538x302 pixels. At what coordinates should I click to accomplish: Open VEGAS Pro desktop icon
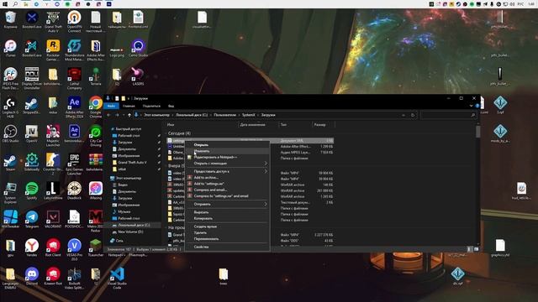point(74,249)
